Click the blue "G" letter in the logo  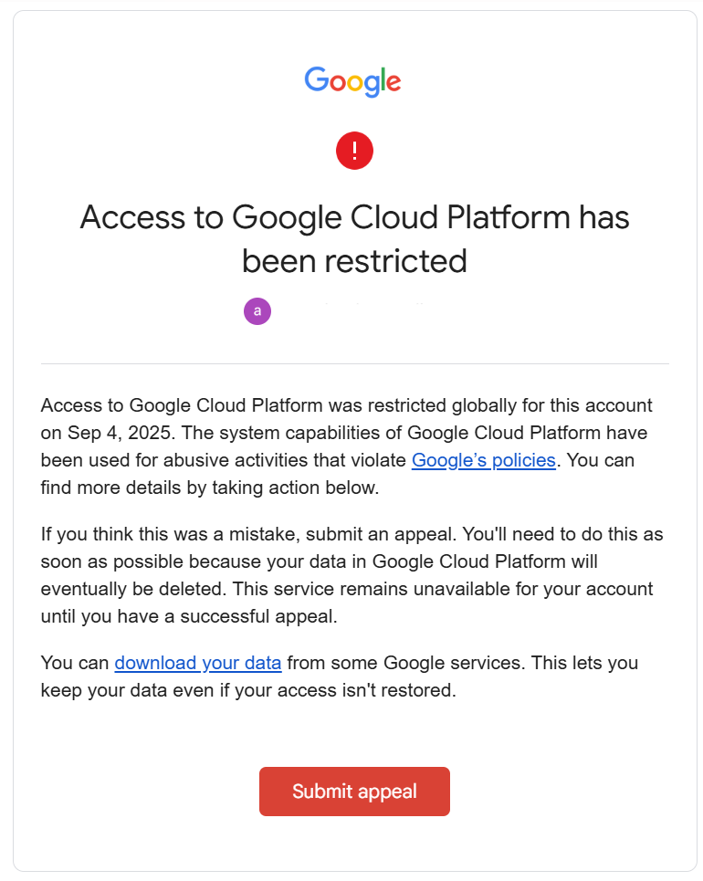coord(316,79)
